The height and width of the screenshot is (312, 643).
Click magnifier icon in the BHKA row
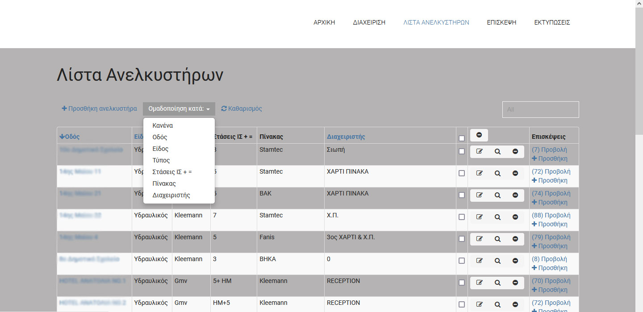[x=497, y=261]
